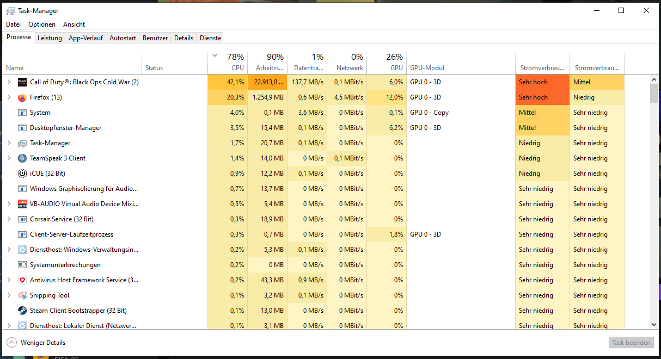The width and height of the screenshot is (661, 359).
Task: Sort by Netzwerk column header
Action: (347, 63)
